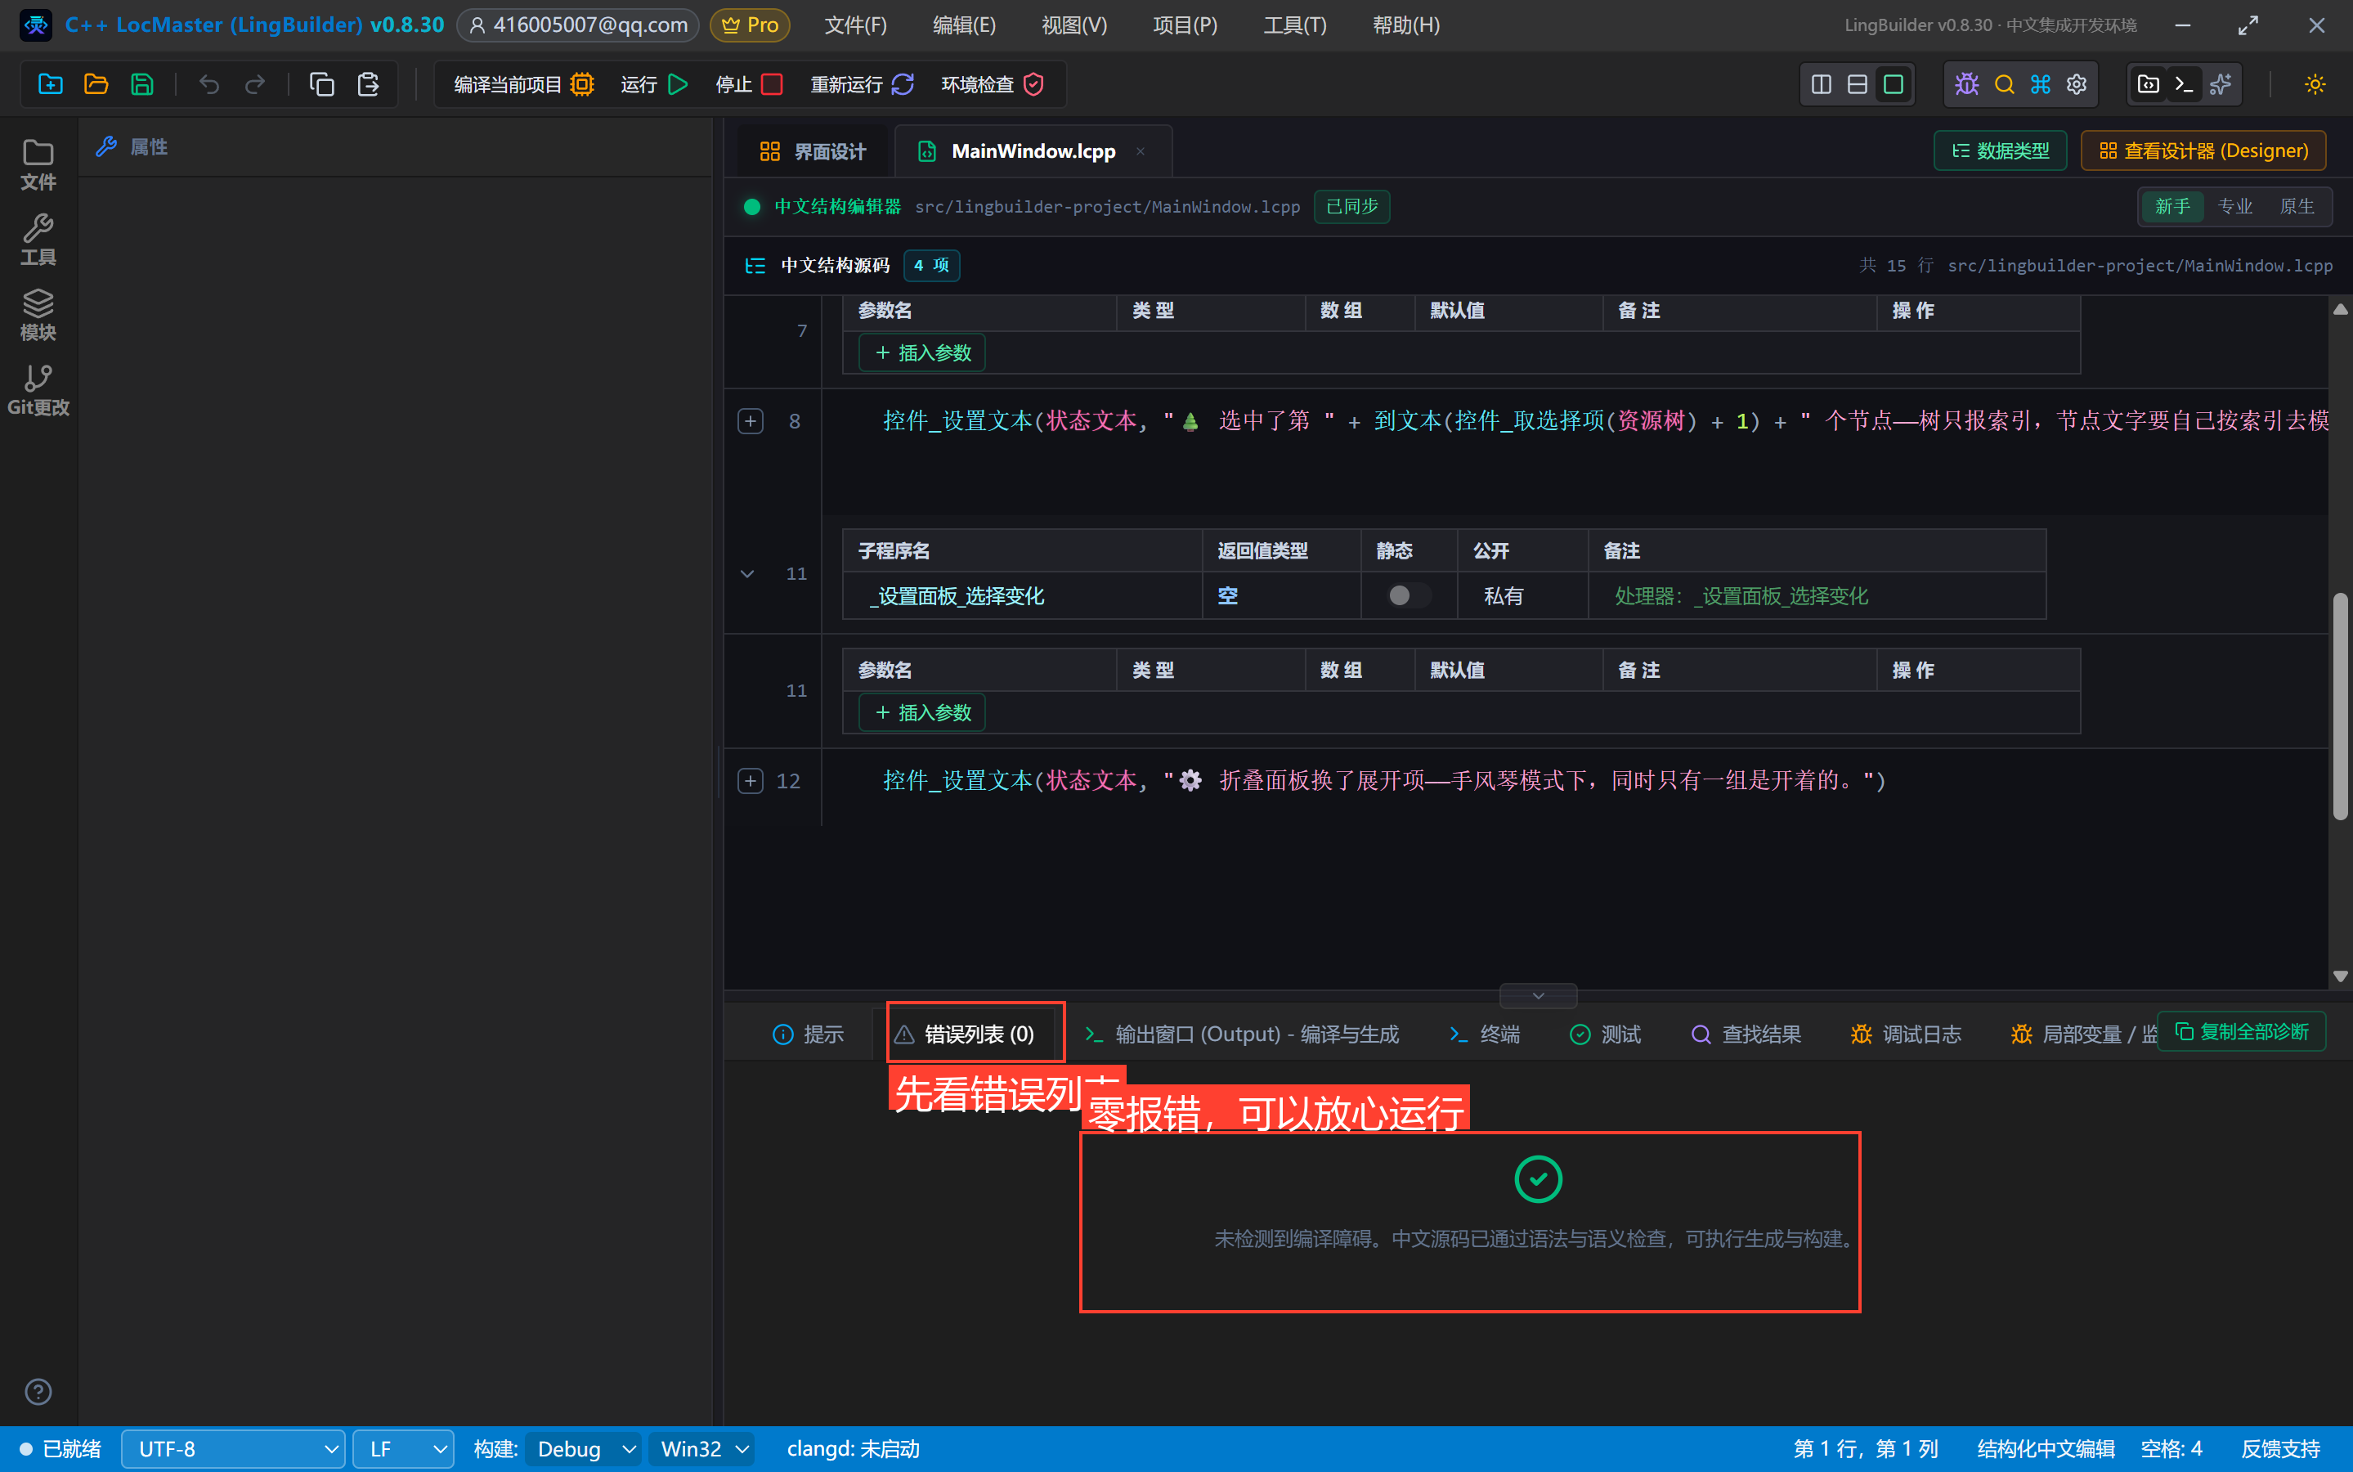This screenshot has height=1472, width=2353.
Task: Open the 模块 sidebar panel
Action: pos(38,316)
